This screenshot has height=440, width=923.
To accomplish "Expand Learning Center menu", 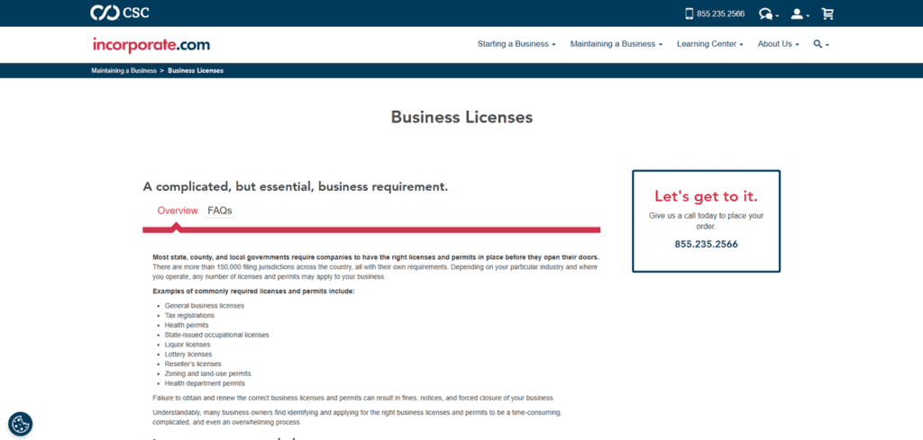I will click(x=710, y=44).
